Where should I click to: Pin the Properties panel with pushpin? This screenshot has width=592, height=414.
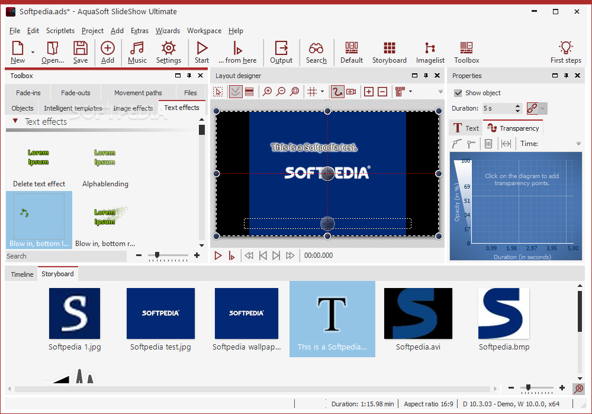coord(566,76)
